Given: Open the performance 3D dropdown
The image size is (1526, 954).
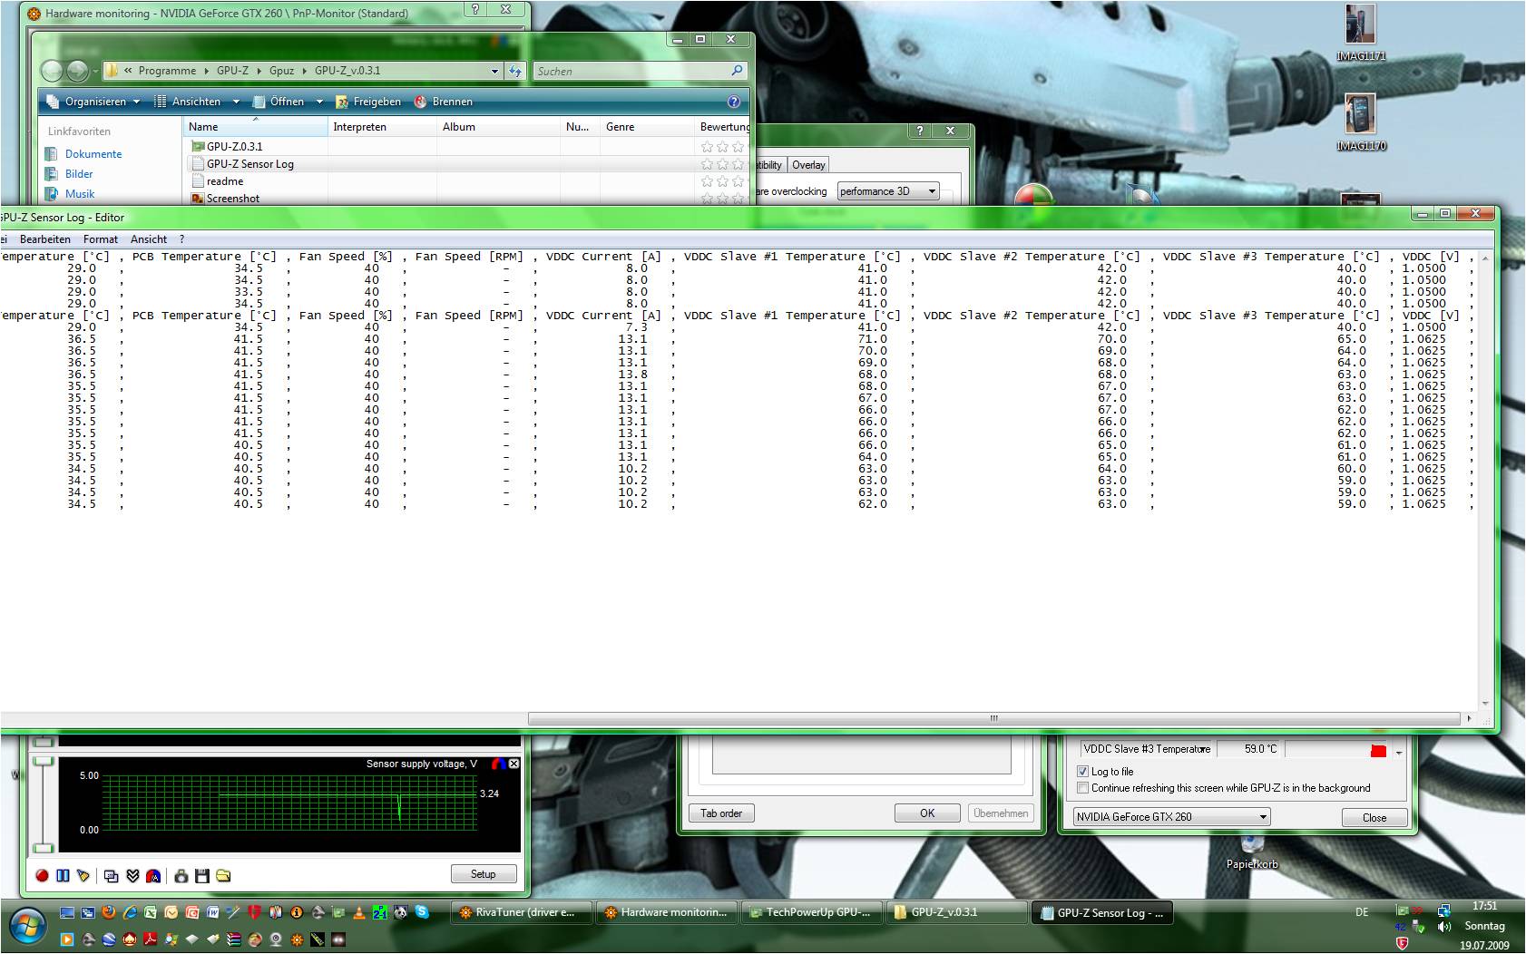Looking at the screenshot, I should pos(888,191).
